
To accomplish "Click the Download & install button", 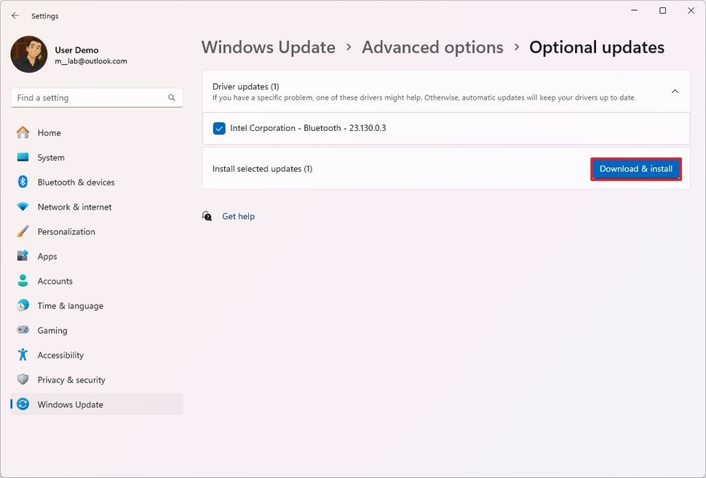I will tap(635, 168).
